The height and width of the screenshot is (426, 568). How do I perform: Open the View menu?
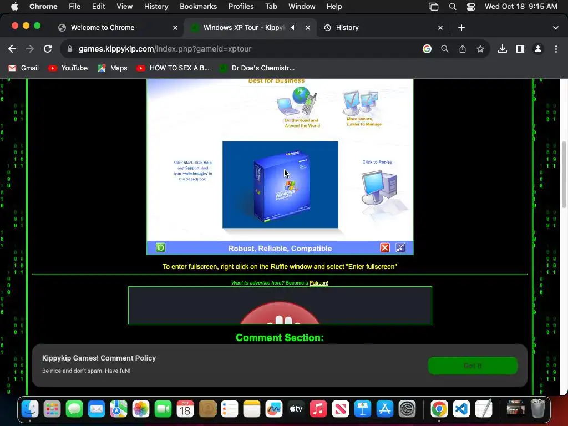coord(125,7)
